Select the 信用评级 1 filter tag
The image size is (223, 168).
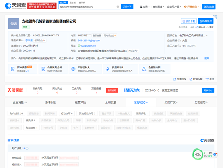(x=142, y=113)
